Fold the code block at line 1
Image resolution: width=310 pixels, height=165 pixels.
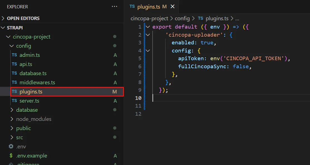coord(148,27)
